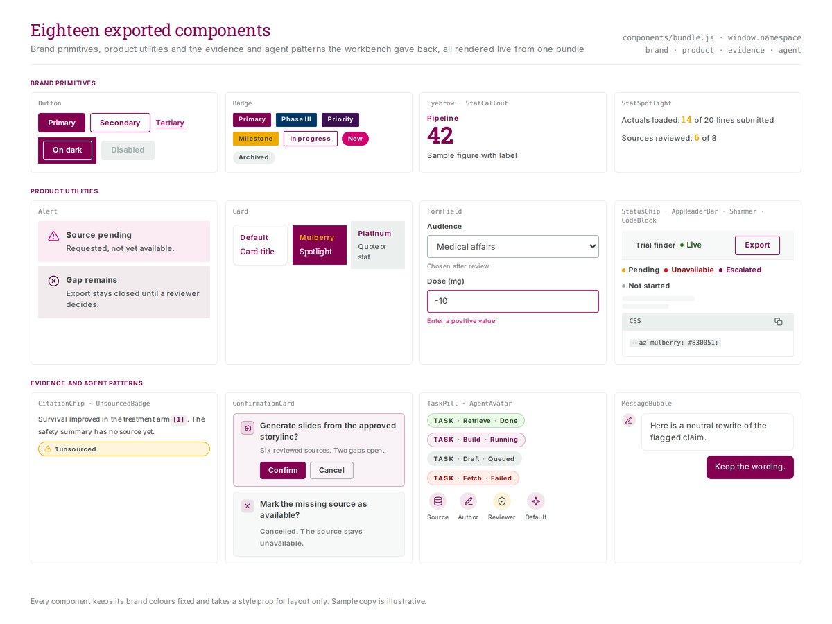The width and height of the screenshot is (832, 624).
Task: Click the Primary button
Action: [62, 123]
